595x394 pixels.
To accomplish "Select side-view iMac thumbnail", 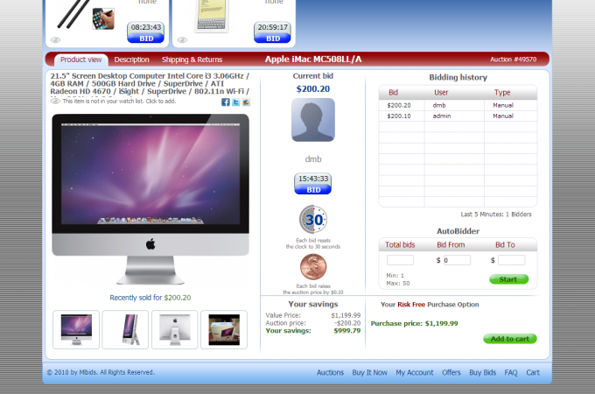I will pyautogui.click(x=125, y=329).
